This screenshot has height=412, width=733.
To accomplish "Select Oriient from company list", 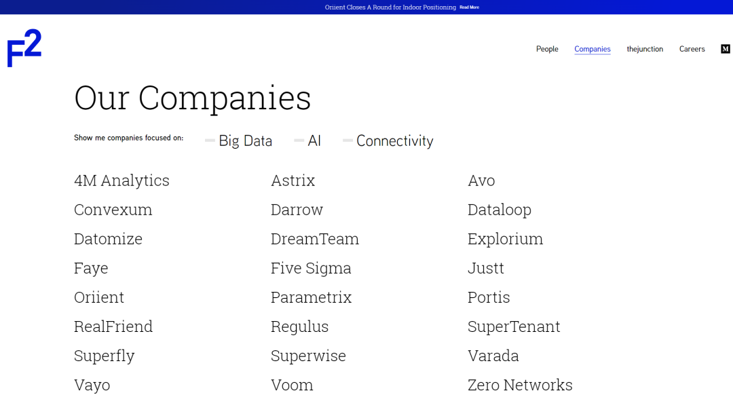I will click(99, 297).
